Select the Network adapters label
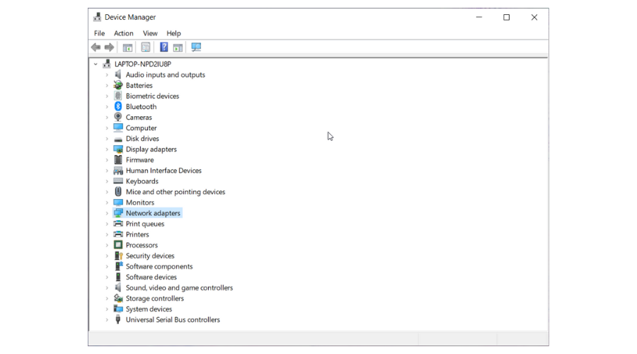 (x=153, y=213)
